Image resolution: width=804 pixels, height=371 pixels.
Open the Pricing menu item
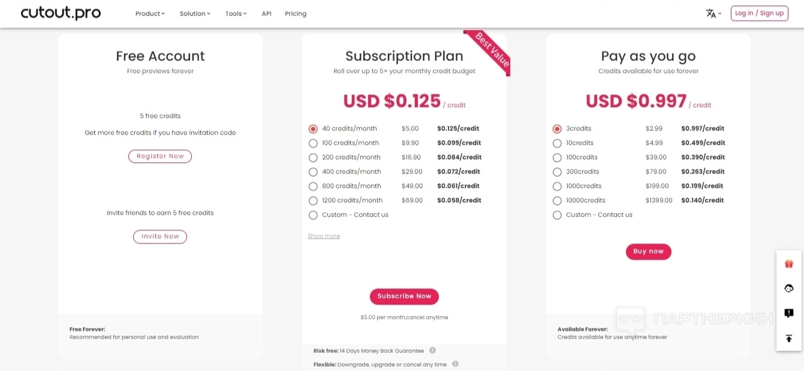(x=296, y=13)
